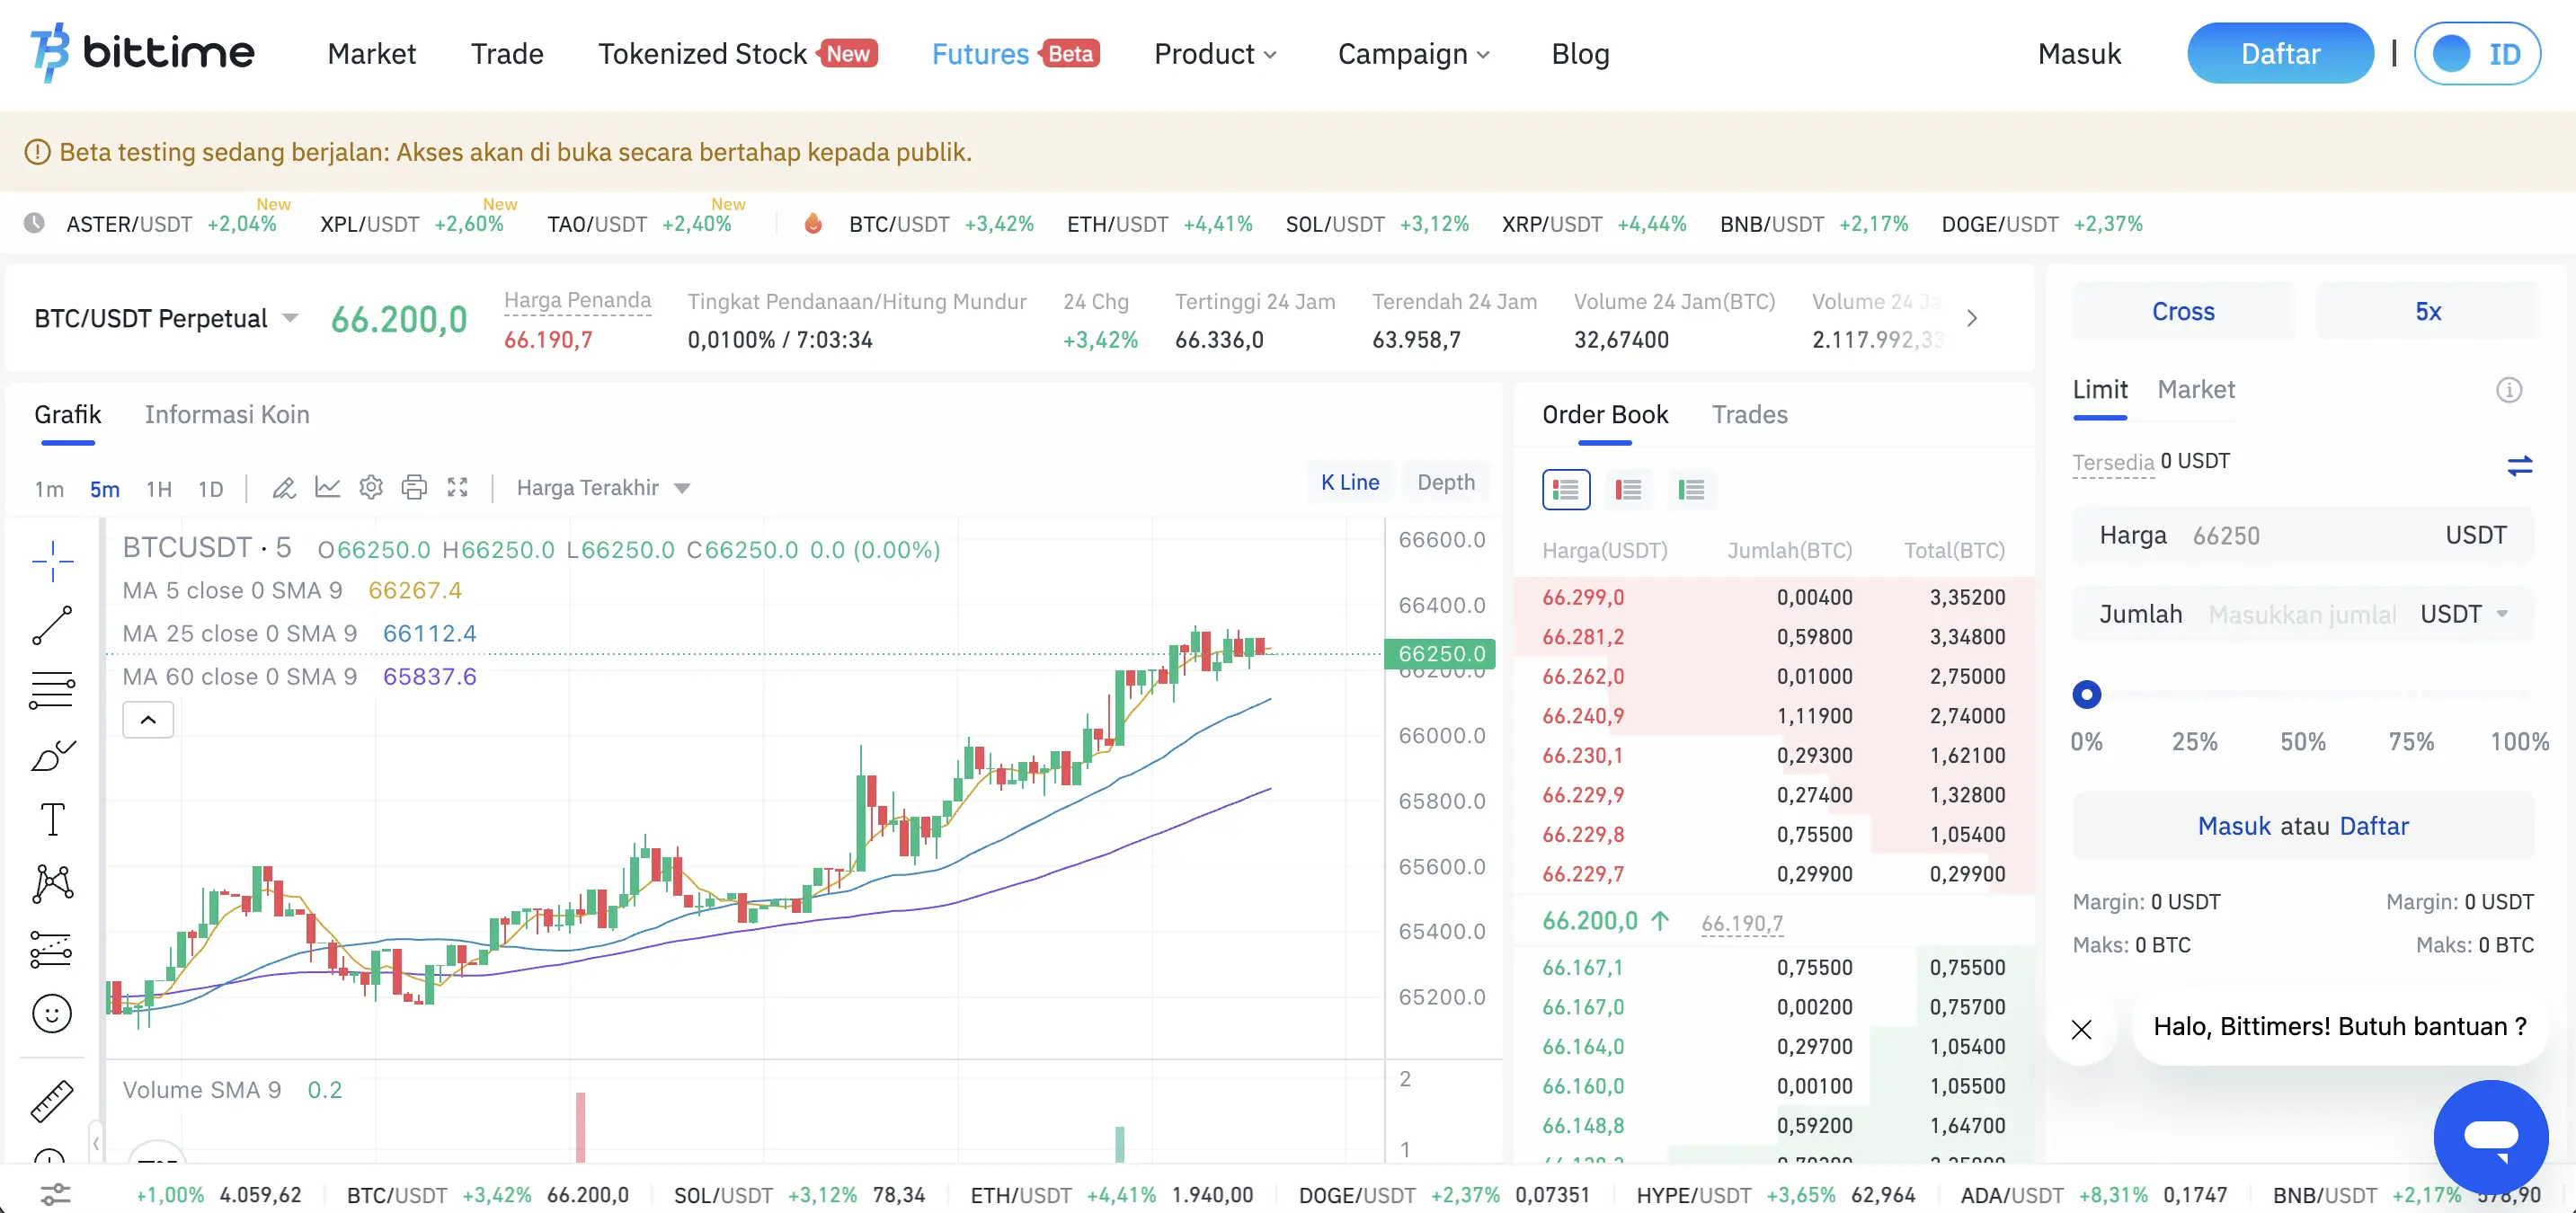
Task: Open the BTC/USDT Perpetual pair dropdown
Action: [x=167, y=319]
